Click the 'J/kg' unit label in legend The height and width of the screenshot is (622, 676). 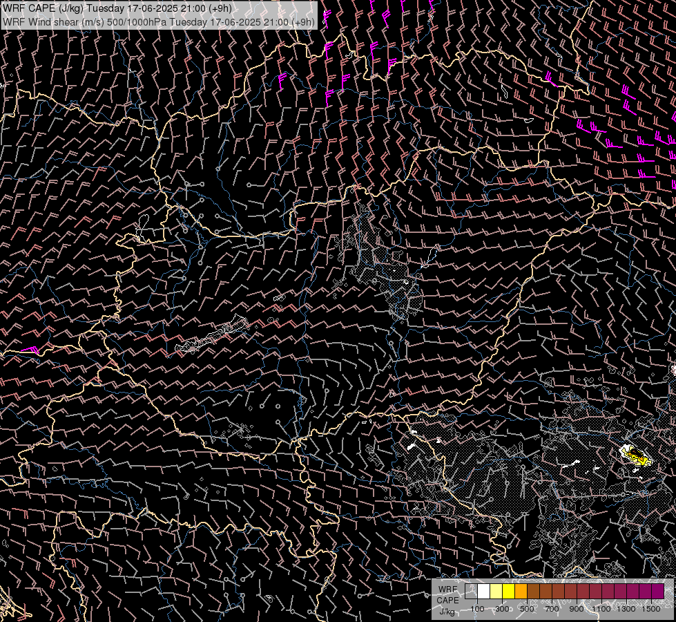[447, 612]
